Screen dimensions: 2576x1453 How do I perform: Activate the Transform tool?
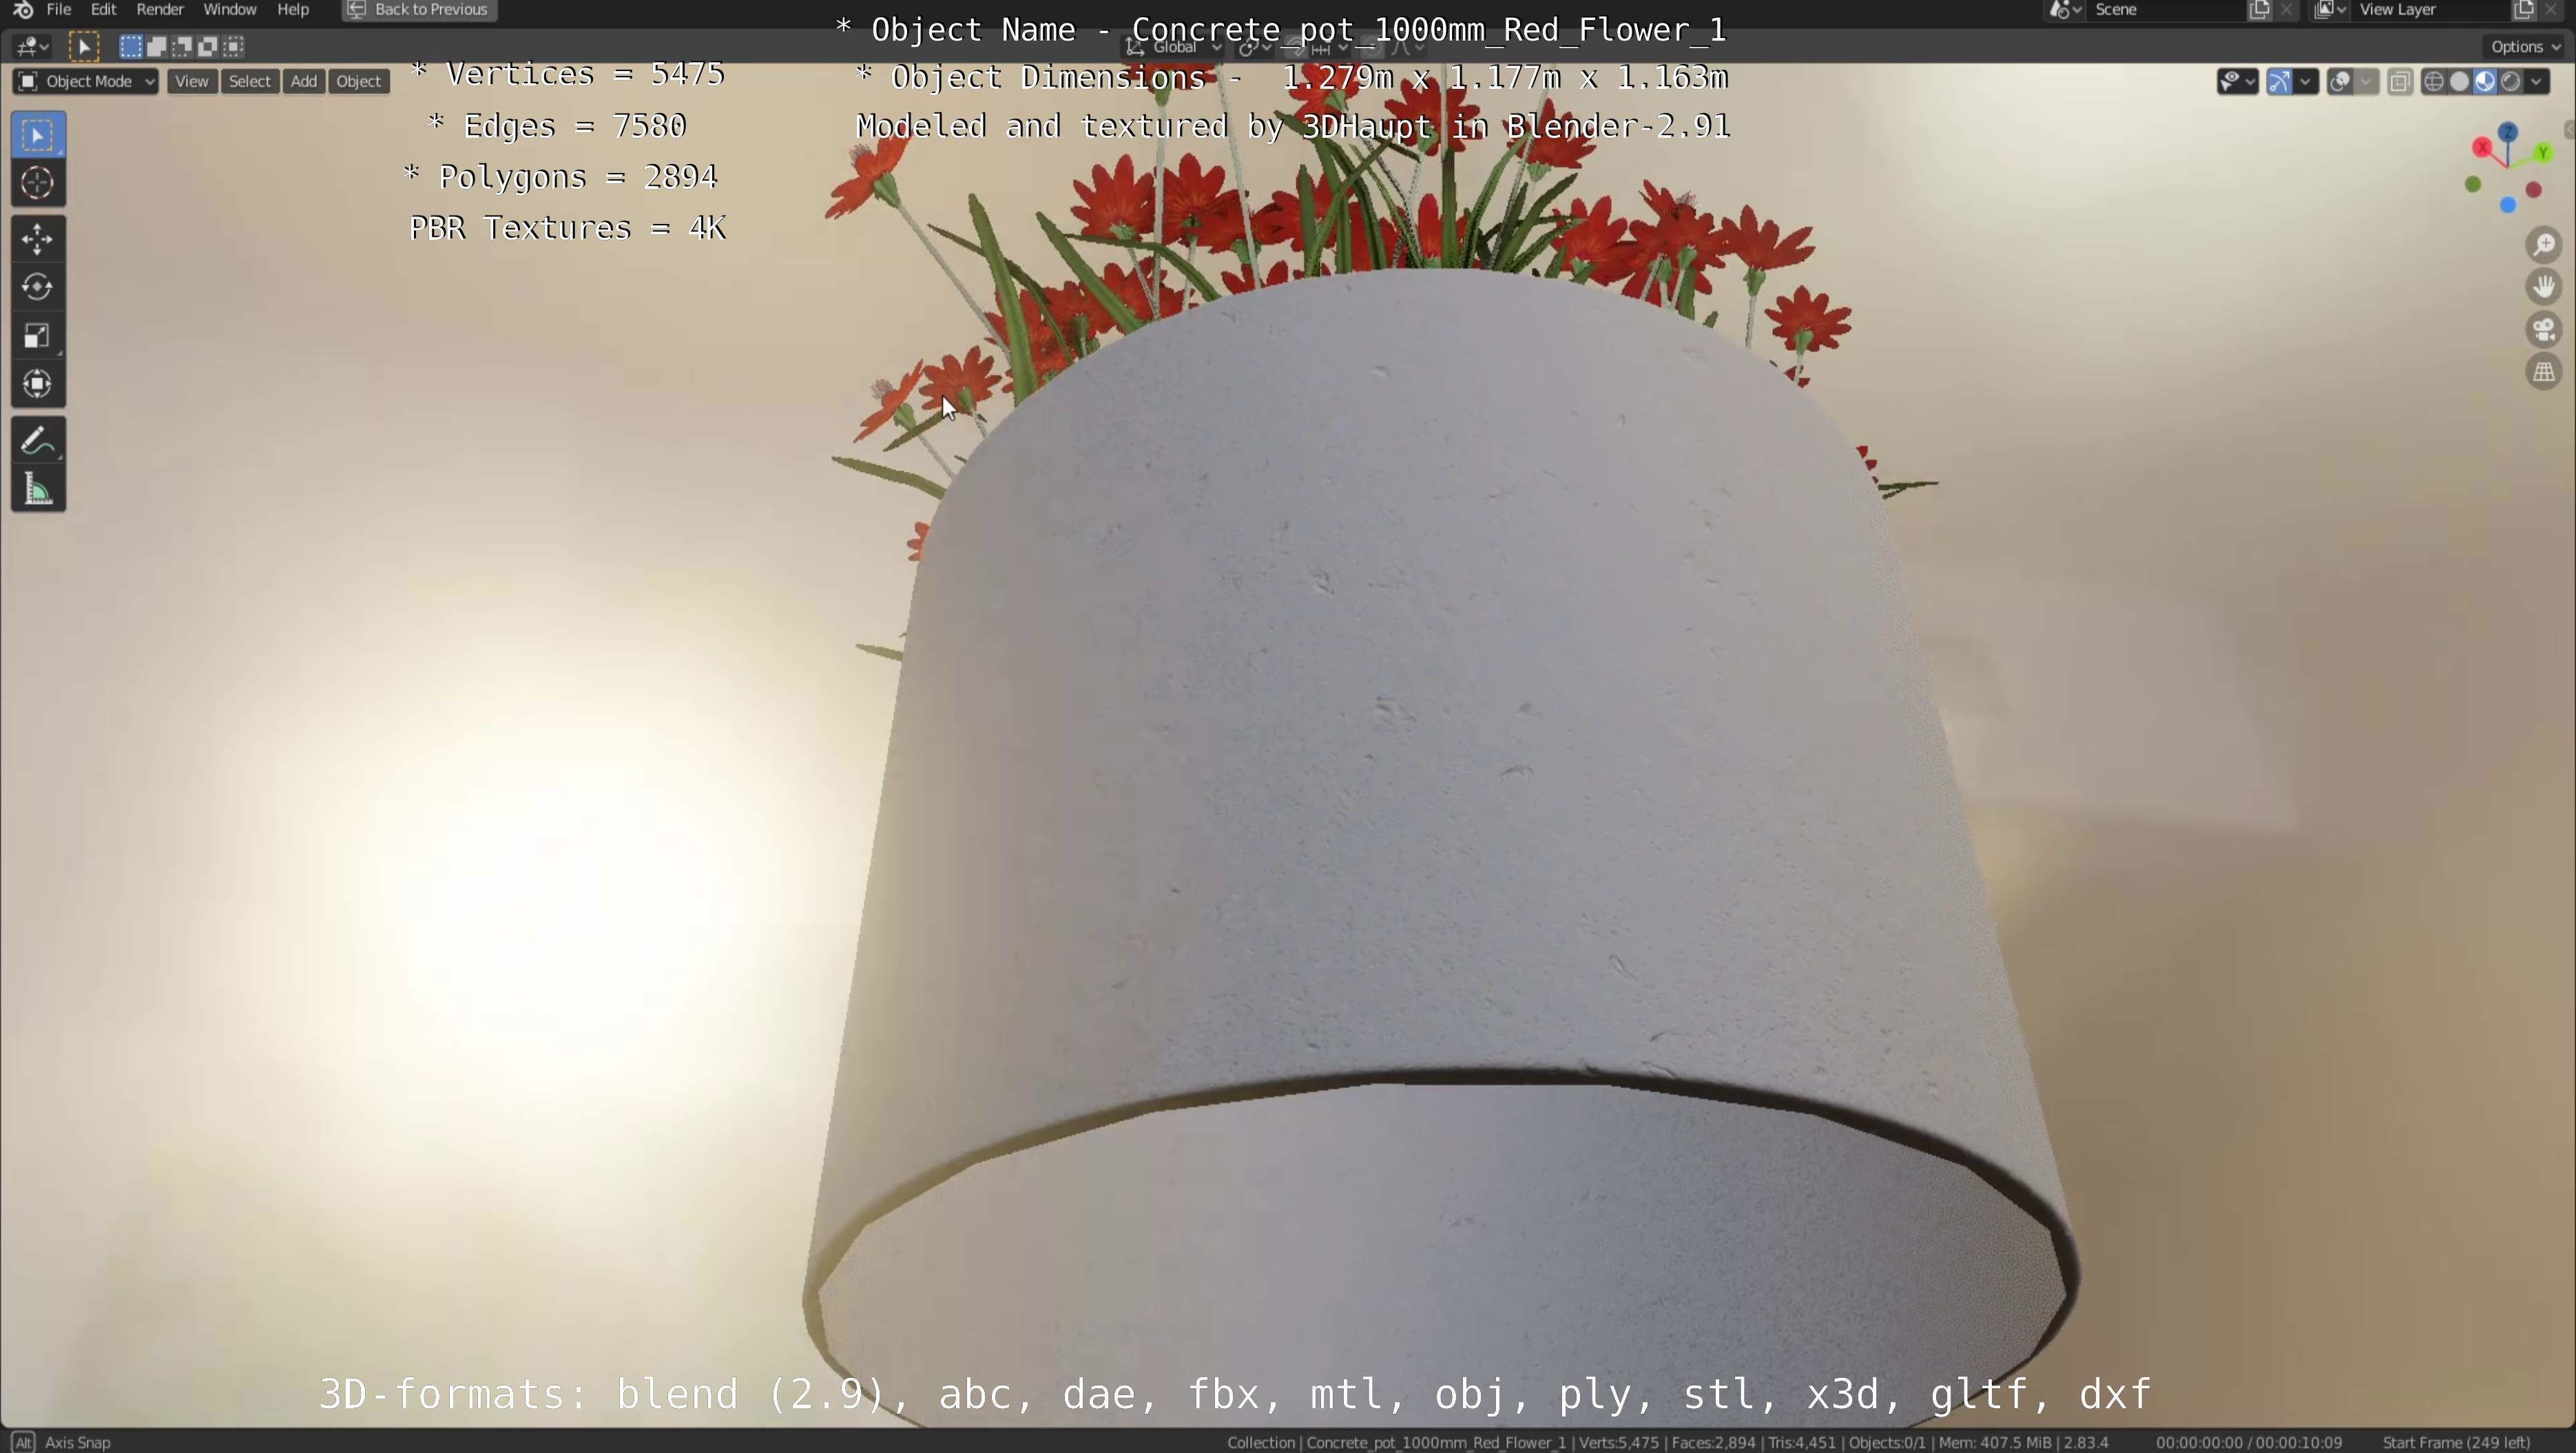(38, 384)
